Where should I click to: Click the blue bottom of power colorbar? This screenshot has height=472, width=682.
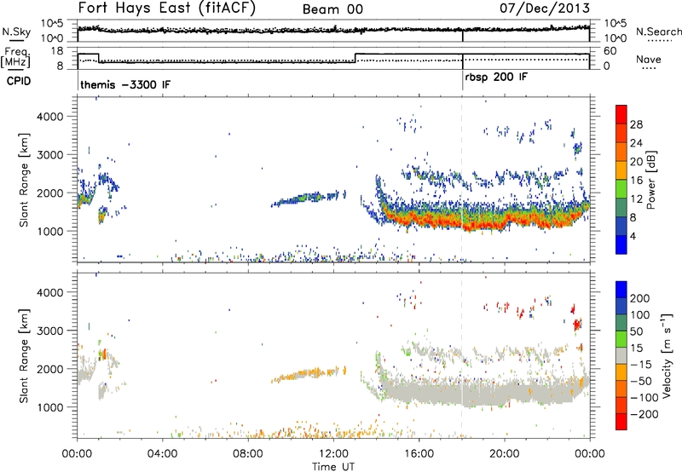pyautogui.click(x=621, y=245)
